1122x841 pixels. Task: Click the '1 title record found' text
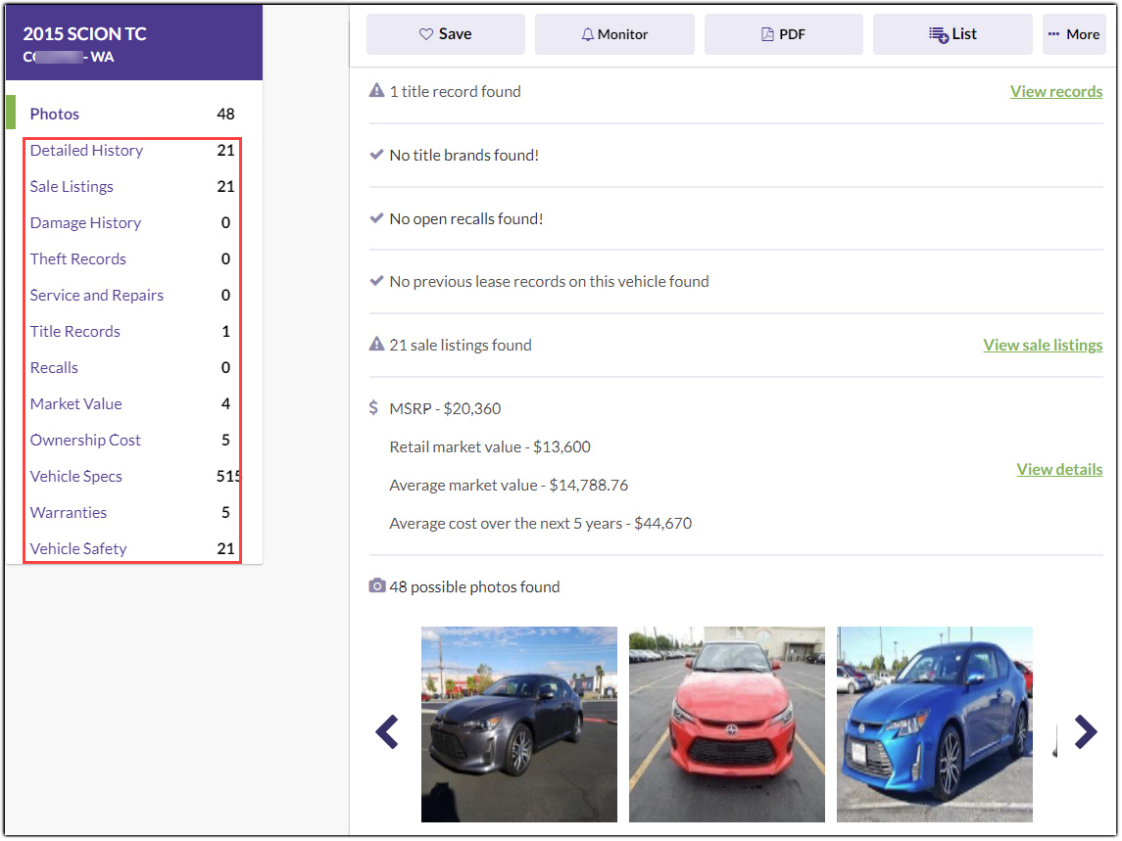(x=455, y=91)
